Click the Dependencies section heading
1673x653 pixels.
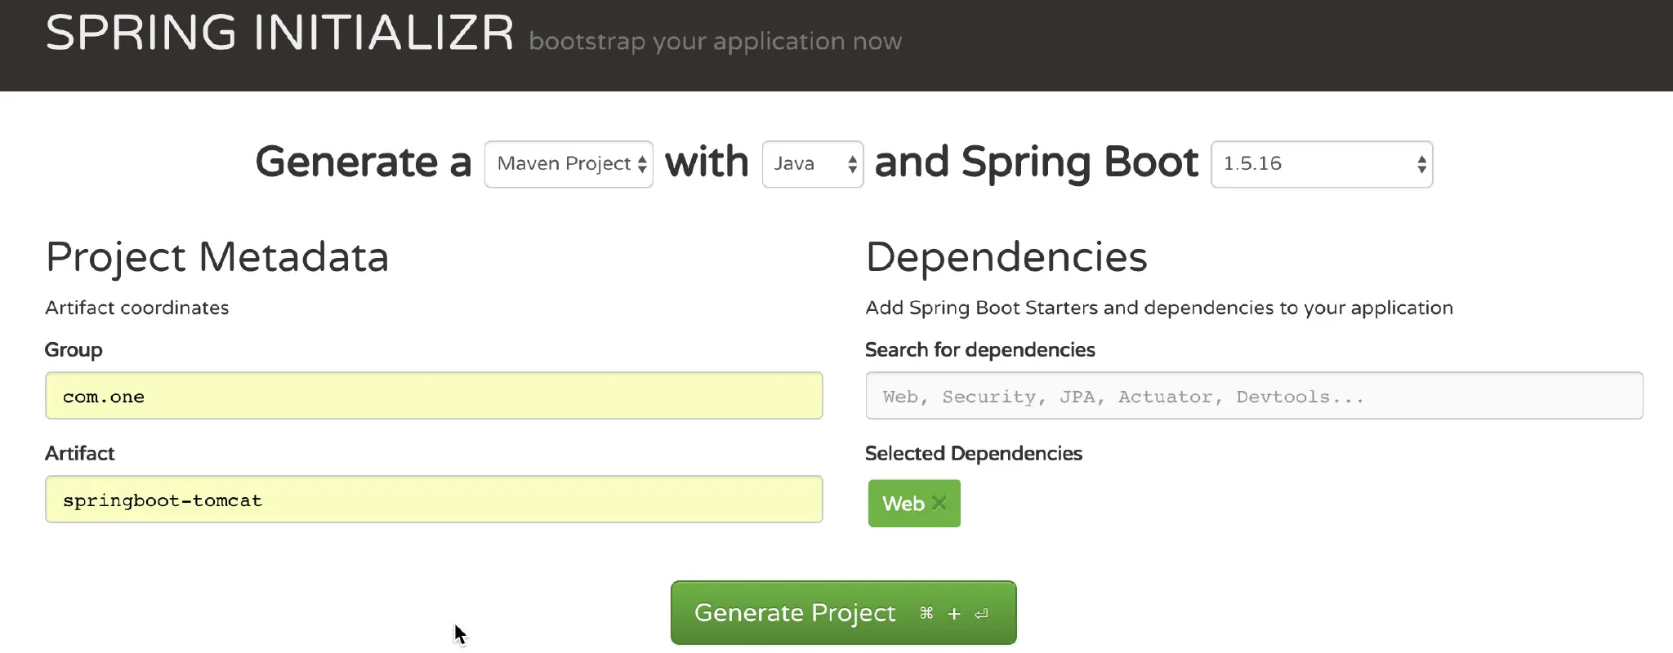pyautogui.click(x=1006, y=257)
